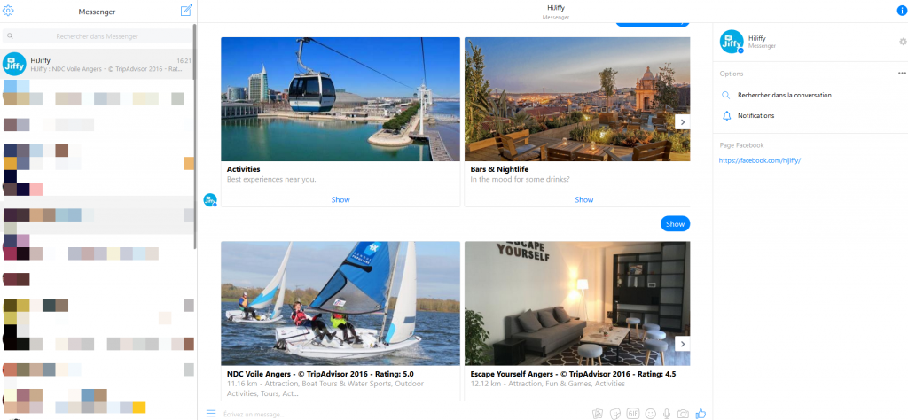Select Rechercher dans la conversation option
The width and height of the screenshot is (908, 420).
point(784,95)
